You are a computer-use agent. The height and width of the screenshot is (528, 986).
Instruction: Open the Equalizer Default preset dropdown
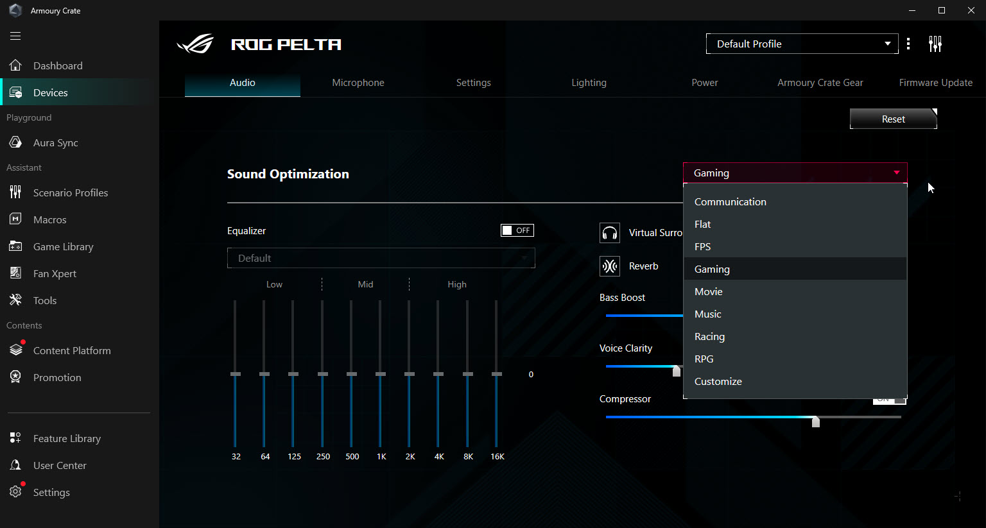381,258
